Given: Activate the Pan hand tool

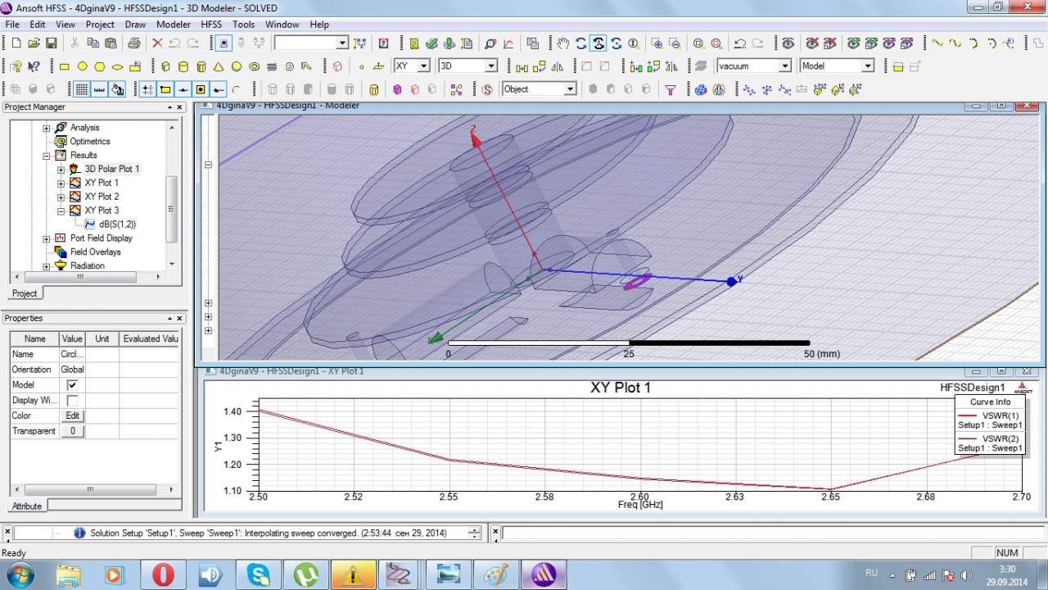Looking at the screenshot, I should coord(563,43).
